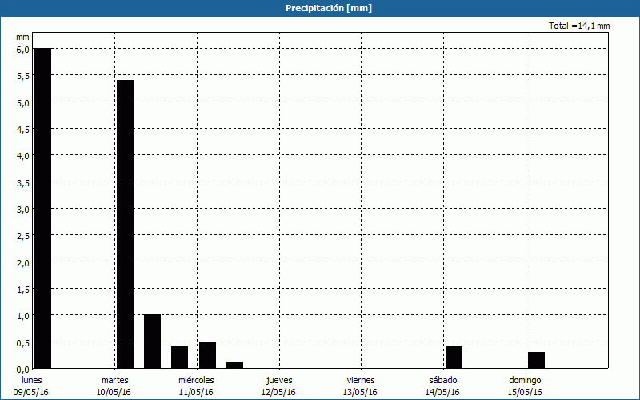
Task: Click the 0,5 y-axis value
Action: click(23, 343)
